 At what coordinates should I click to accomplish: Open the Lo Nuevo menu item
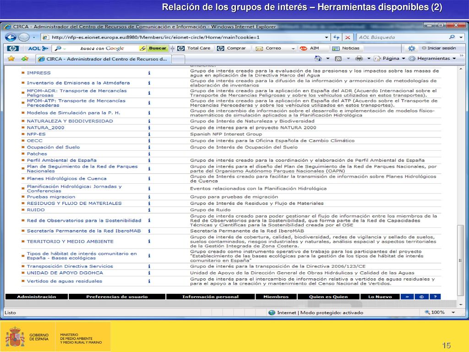(380, 297)
